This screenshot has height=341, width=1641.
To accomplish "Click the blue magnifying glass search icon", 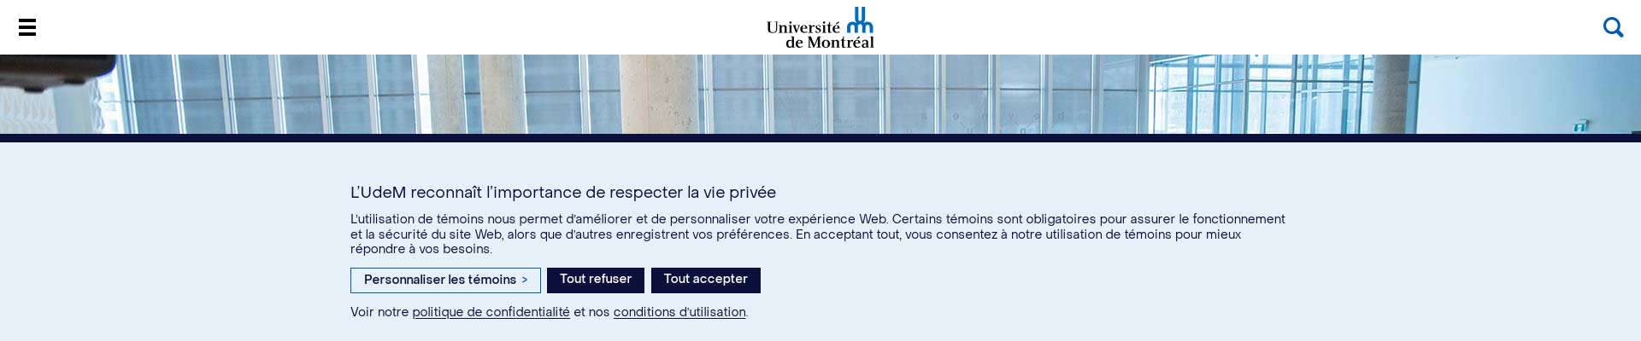I will tap(1613, 27).
